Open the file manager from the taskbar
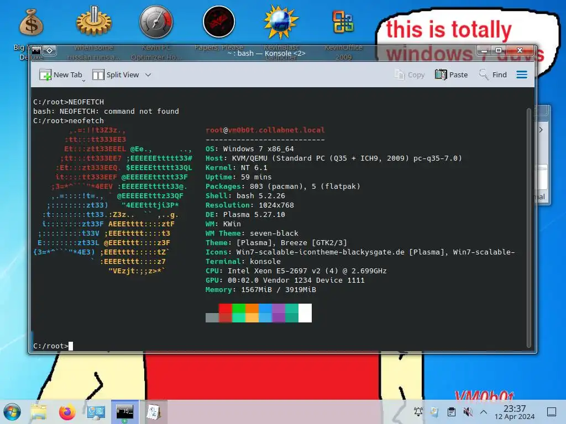The height and width of the screenshot is (424, 566). pyautogui.click(x=39, y=412)
